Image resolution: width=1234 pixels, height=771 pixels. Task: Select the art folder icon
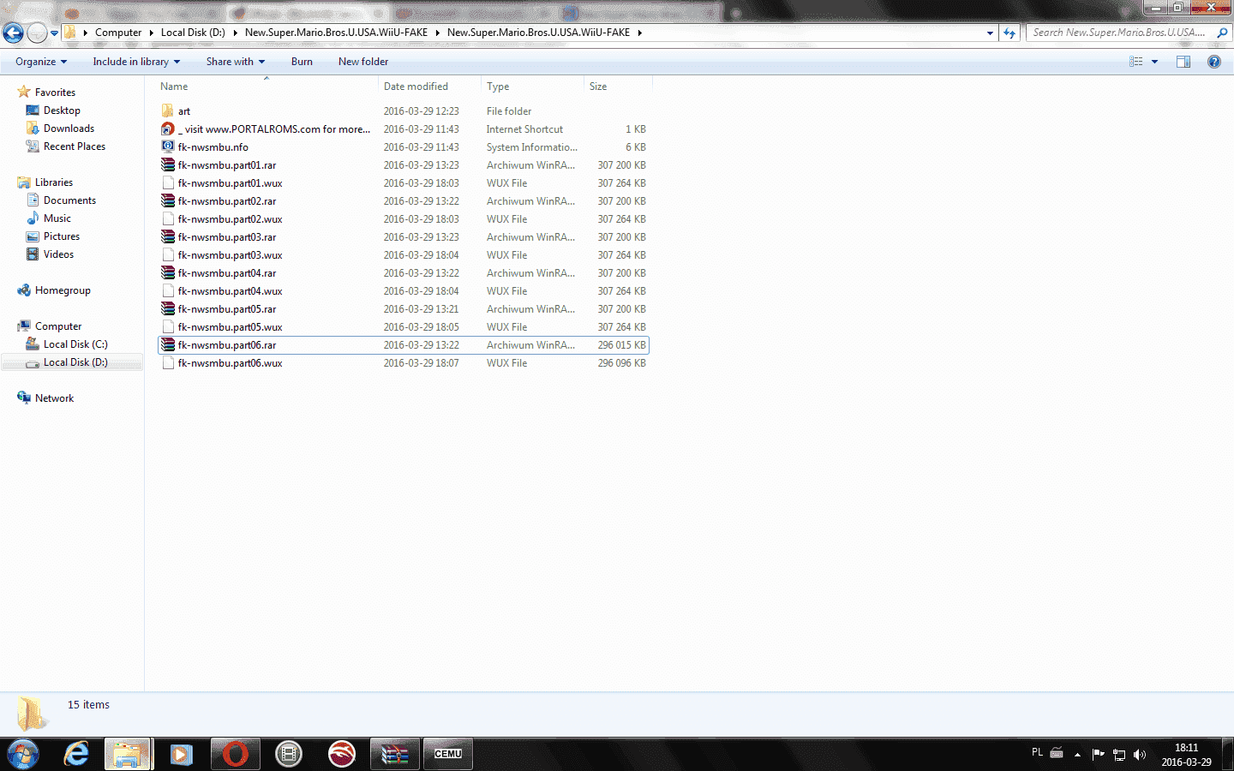168,111
